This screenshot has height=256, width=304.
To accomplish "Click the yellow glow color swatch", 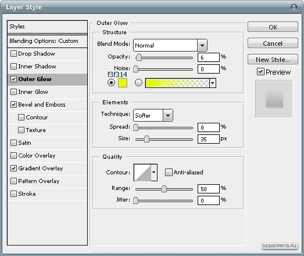I will pos(123,83).
